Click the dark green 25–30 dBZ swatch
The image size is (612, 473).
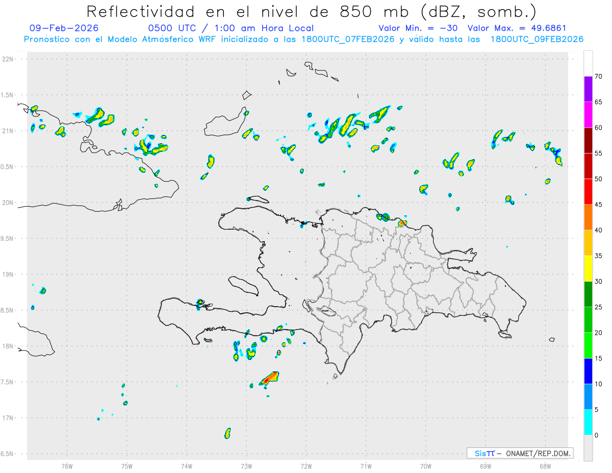tap(588, 294)
